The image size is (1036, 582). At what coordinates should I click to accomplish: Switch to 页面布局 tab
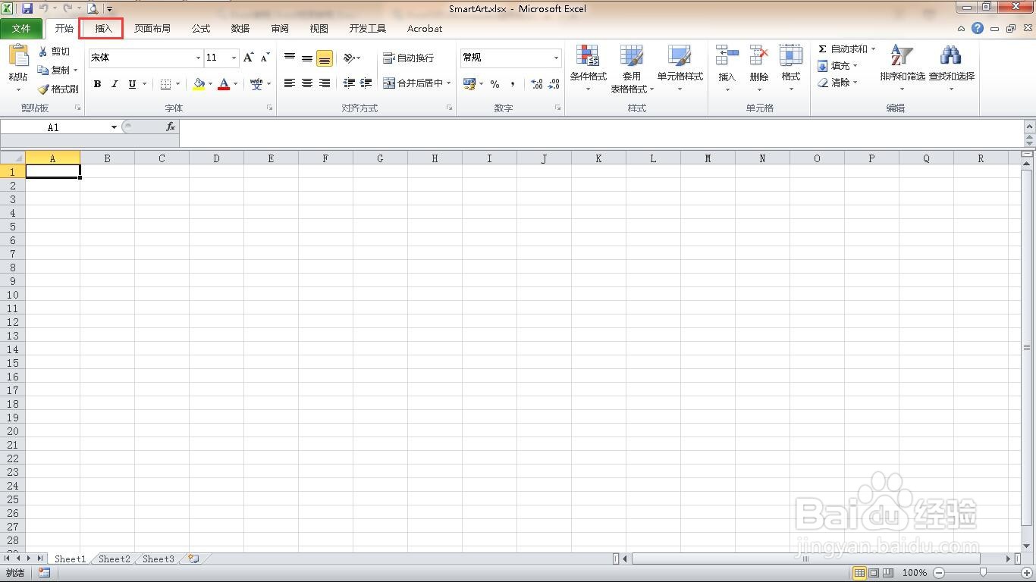152,29
